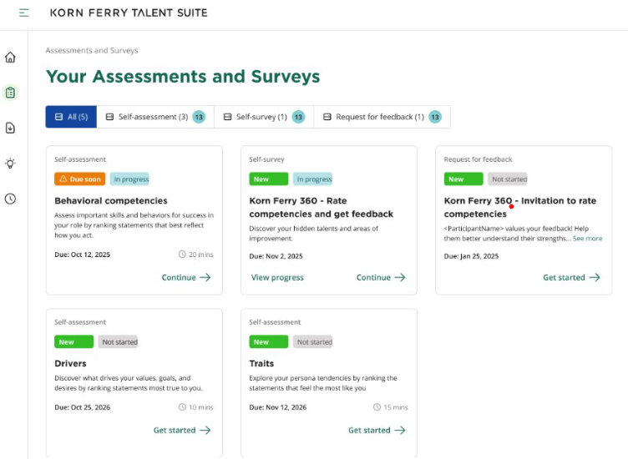This screenshot has height=459, width=628.
Task: Select the All (5) tab
Action: pyautogui.click(x=71, y=117)
